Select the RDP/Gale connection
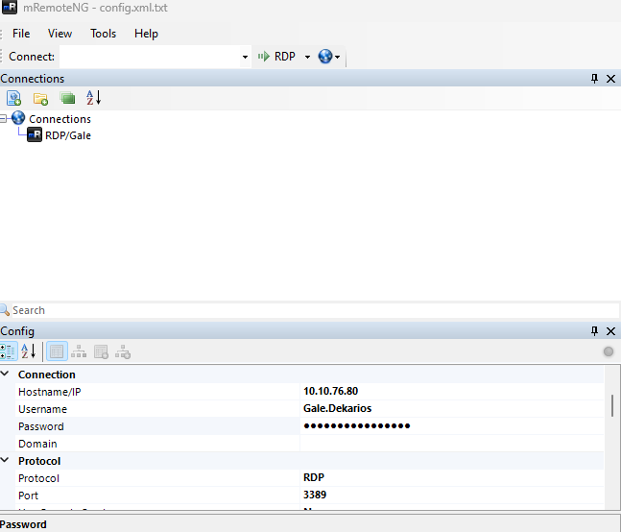Image resolution: width=621 pixels, height=532 pixels. [x=67, y=135]
